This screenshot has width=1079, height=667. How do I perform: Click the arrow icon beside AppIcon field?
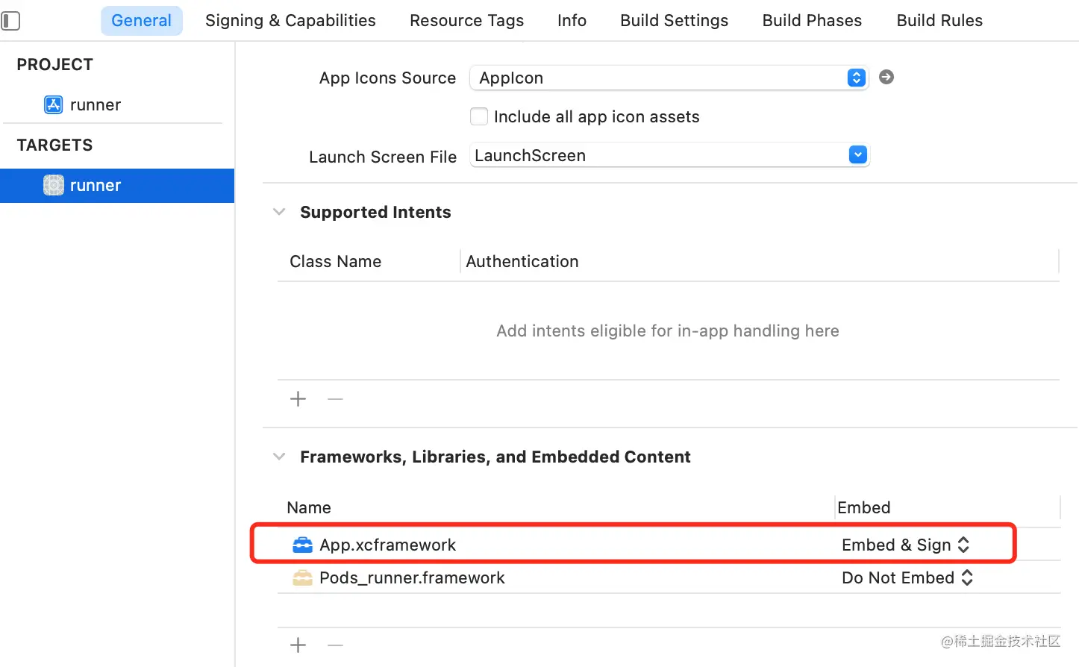886,77
